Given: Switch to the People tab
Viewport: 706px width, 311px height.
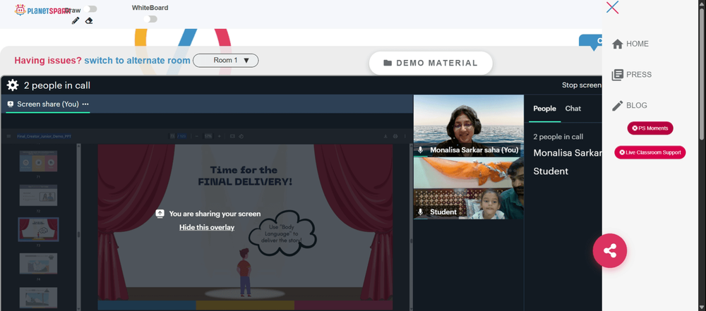Looking at the screenshot, I should (544, 109).
